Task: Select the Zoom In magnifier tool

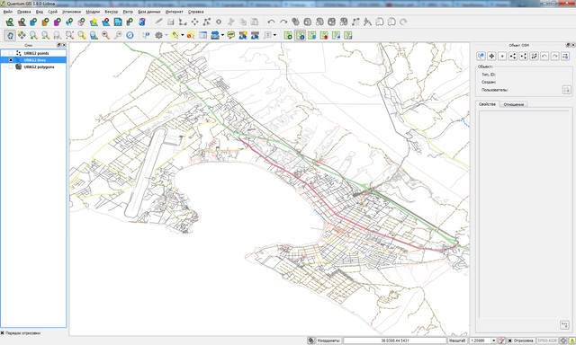Action: 33,35
